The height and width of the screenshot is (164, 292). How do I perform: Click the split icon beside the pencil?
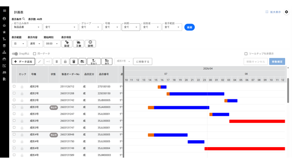[x=48, y=61]
